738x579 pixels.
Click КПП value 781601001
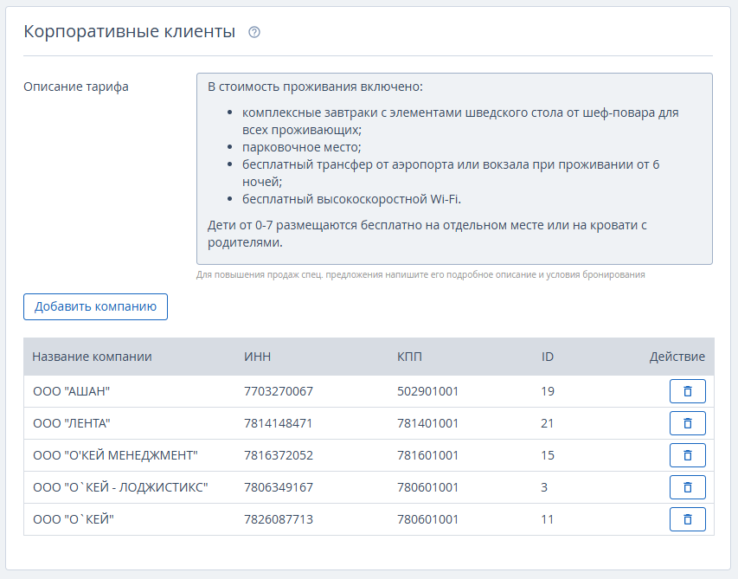click(427, 455)
